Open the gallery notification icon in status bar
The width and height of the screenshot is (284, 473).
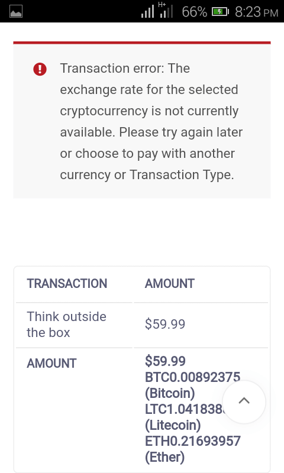16,12
